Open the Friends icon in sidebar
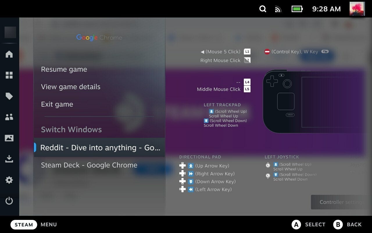The height and width of the screenshot is (233, 372). point(9,117)
